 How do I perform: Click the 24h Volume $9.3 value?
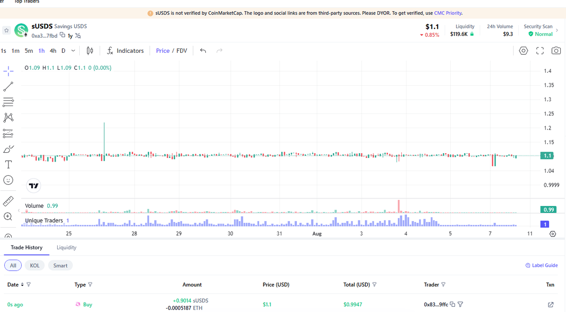click(508, 34)
